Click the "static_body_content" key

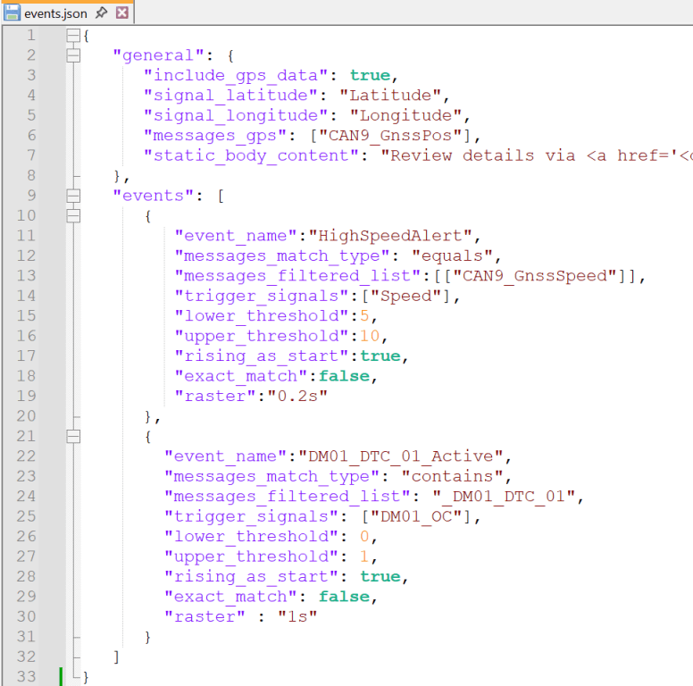click(252, 155)
